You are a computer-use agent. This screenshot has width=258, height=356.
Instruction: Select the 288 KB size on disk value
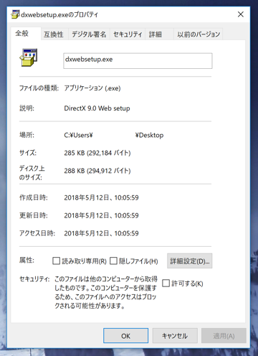[97, 171]
